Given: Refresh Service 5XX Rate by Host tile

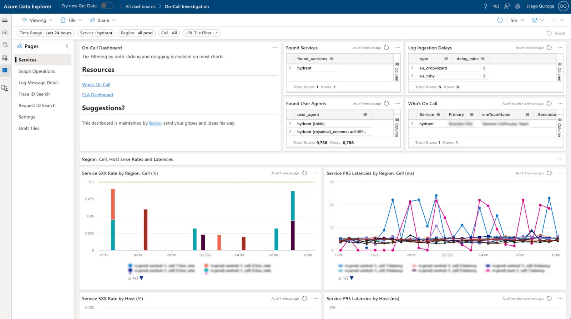Looking at the screenshot, I should (304, 298).
